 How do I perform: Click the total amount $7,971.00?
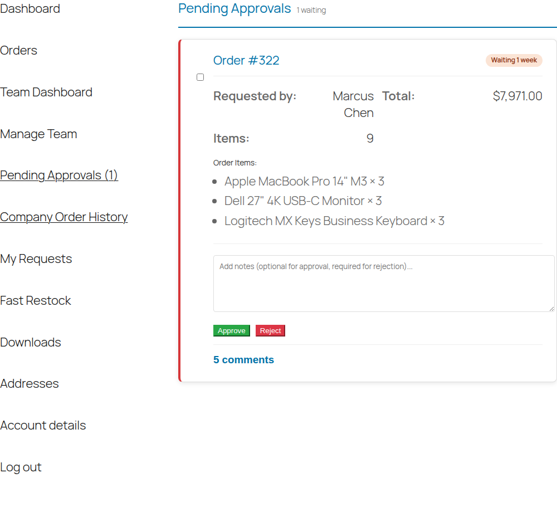pos(517,96)
